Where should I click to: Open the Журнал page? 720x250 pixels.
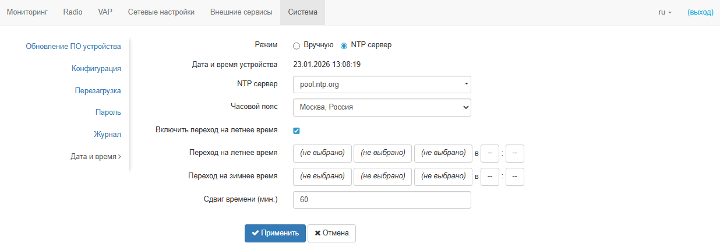click(x=107, y=135)
